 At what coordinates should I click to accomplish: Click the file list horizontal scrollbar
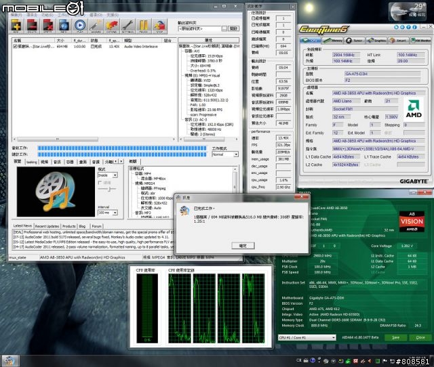(x=94, y=139)
